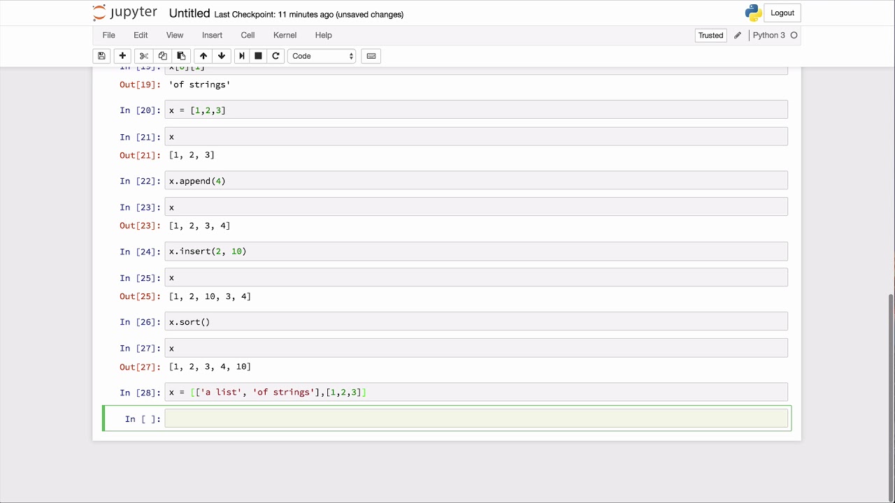Rename the notebook titled Untitled
895x503 pixels.
pos(189,13)
